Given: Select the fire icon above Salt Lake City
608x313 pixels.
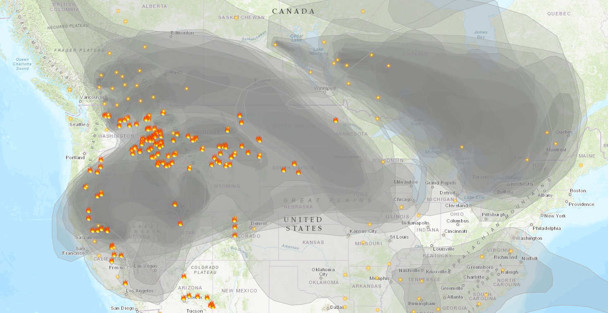Looking at the screenshot, I should click(x=175, y=204).
